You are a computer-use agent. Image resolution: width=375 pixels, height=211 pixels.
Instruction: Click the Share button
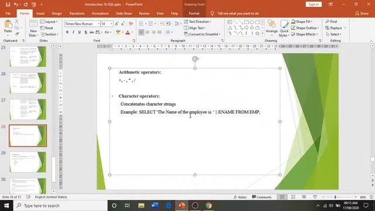coord(362,13)
